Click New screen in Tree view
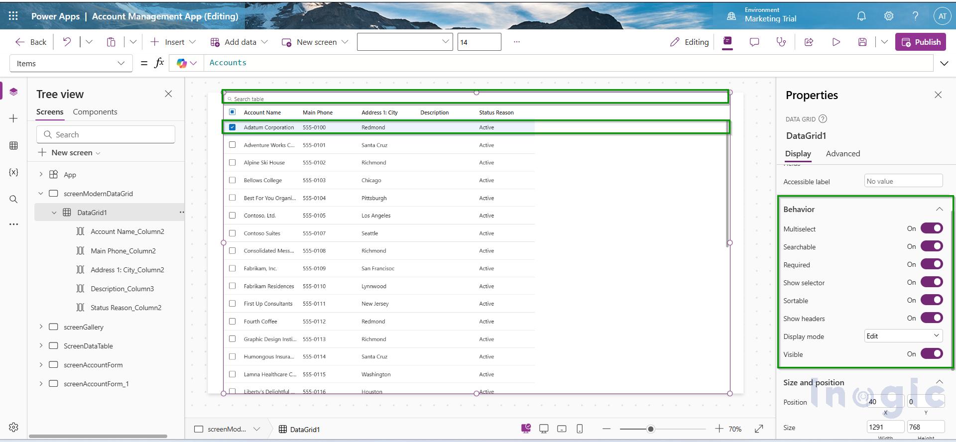 click(x=70, y=153)
